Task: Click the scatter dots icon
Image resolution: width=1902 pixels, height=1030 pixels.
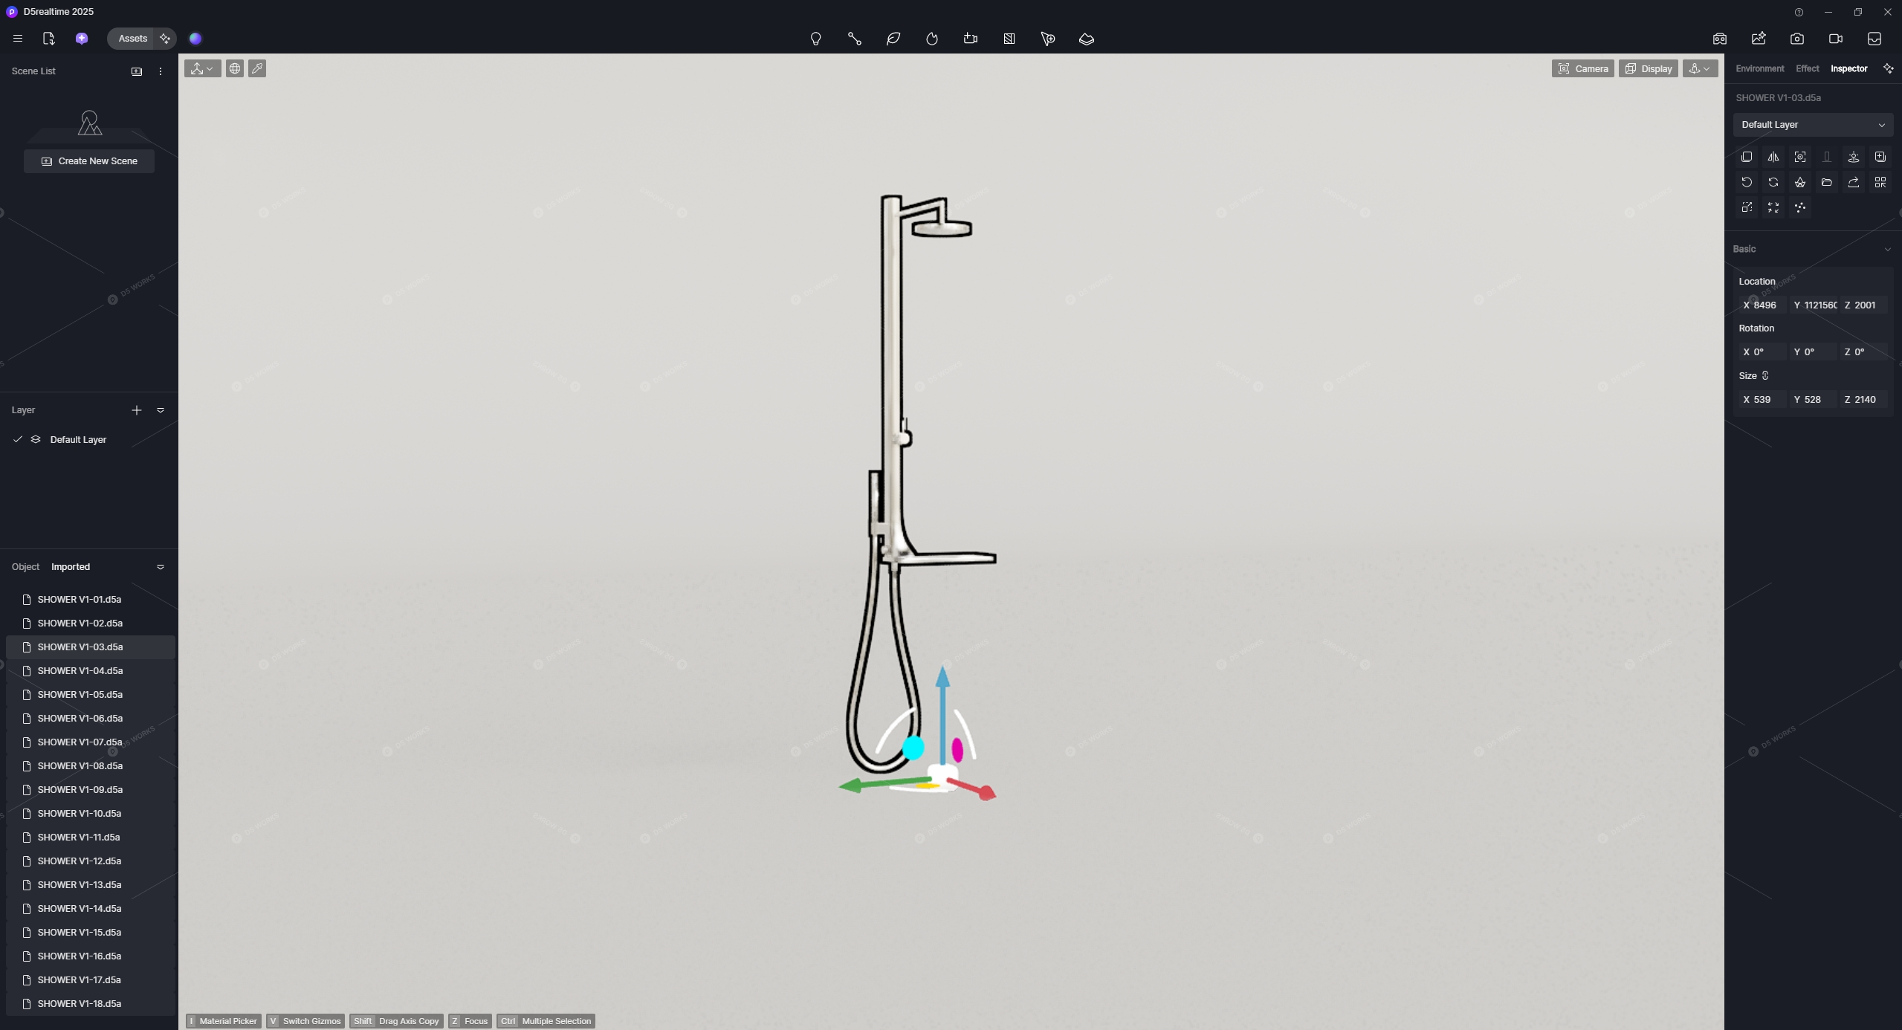Action: 1800,207
